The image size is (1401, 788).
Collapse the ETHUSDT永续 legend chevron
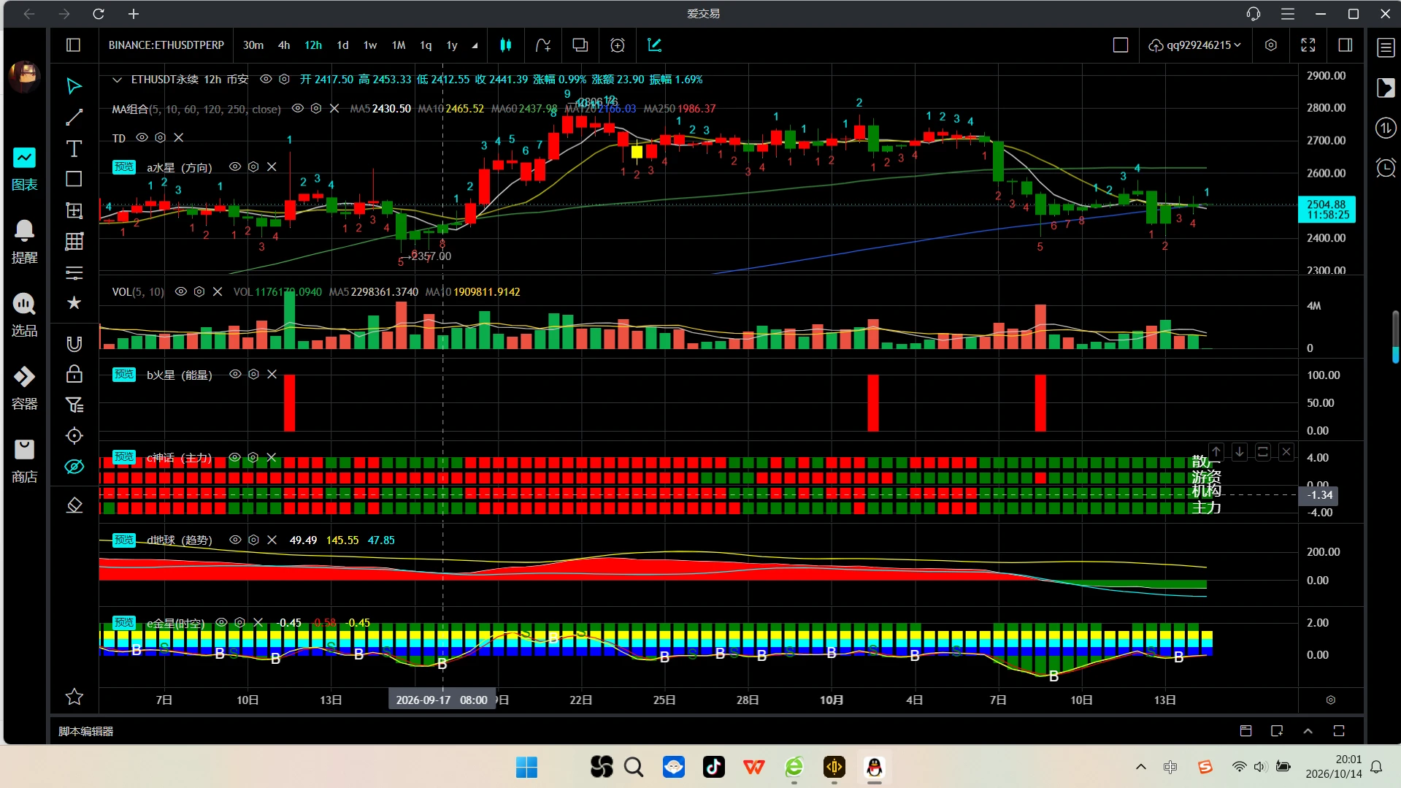coord(117,80)
